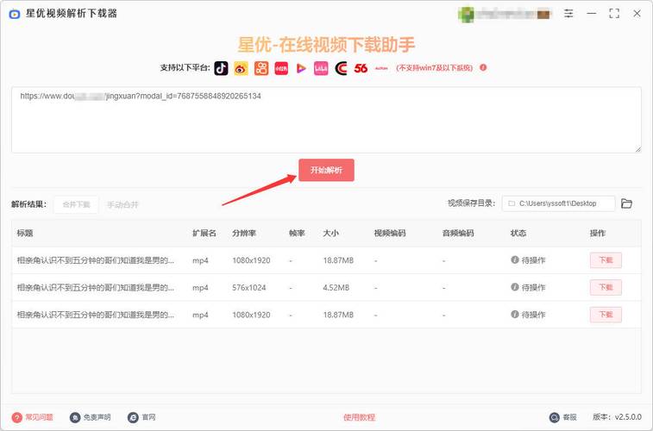
Task: Click the save directory path field
Action: 558,203
